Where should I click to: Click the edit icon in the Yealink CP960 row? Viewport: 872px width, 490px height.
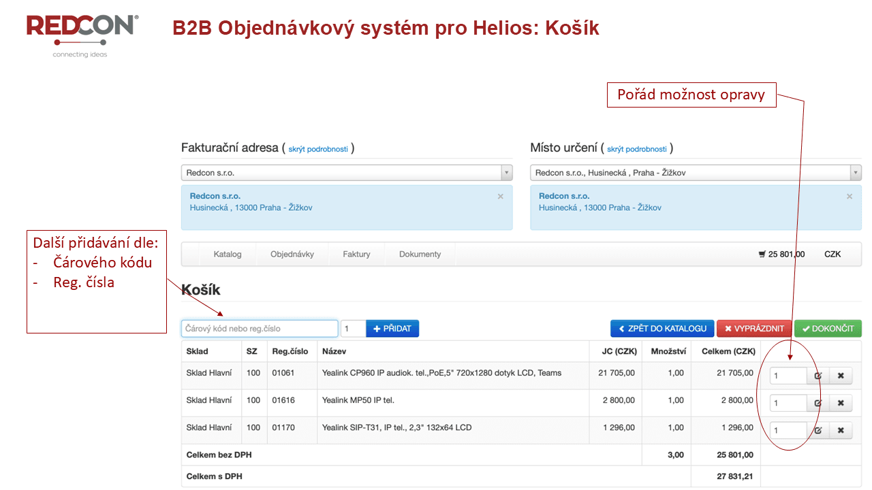coord(818,376)
